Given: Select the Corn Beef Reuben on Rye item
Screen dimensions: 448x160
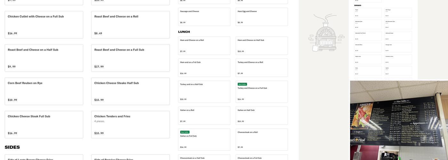Looking at the screenshot, I should coord(44,91).
